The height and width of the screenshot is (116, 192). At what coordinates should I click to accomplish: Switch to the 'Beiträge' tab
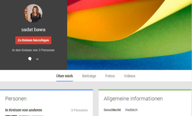pos(89,76)
